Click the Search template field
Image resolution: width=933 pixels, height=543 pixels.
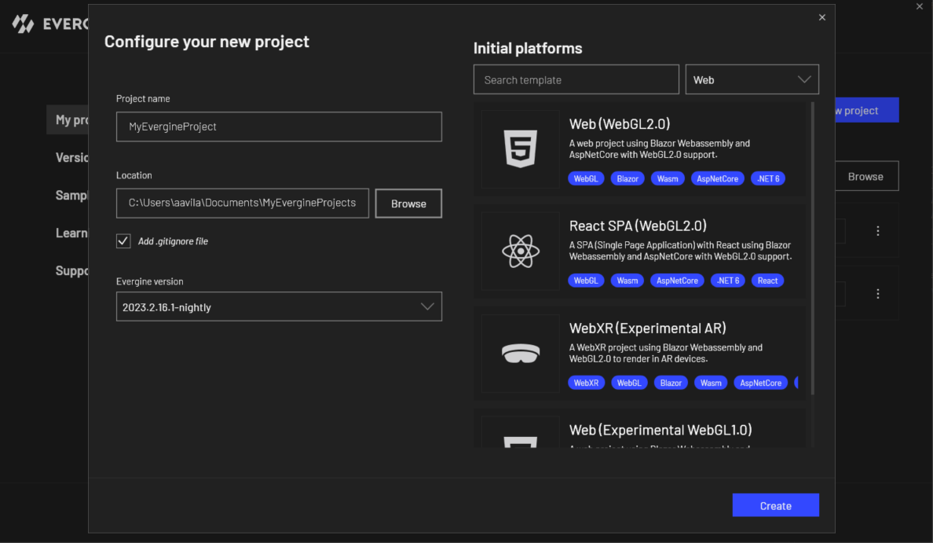coord(576,79)
